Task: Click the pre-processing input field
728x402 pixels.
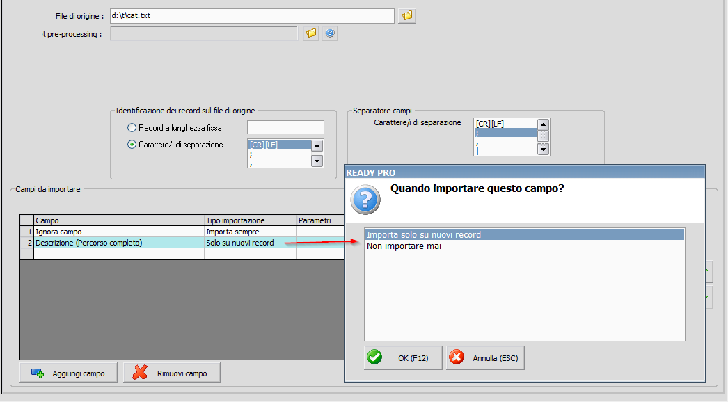Action: [204, 33]
